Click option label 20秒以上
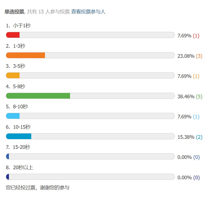Screen dimensions: 211x198 click(x=23, y=168)
